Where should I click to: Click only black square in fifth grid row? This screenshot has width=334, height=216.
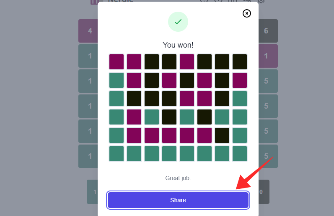pos(222,135)
